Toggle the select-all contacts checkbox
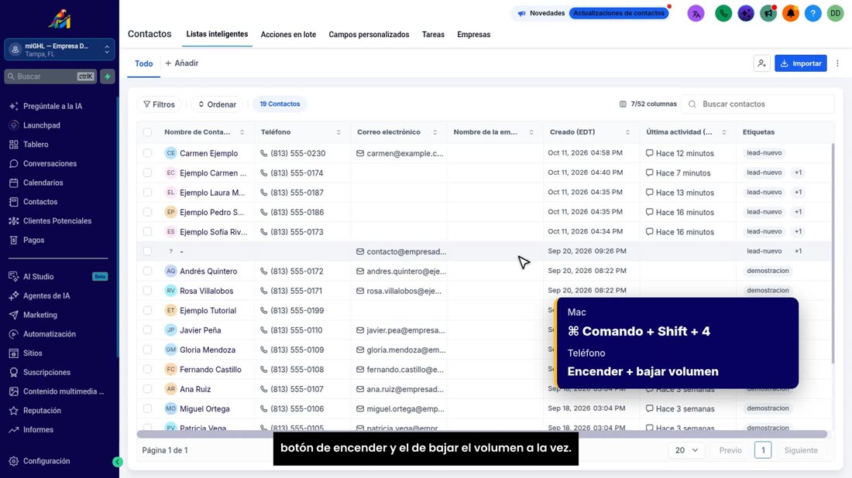The image size is (852, 478). click(x=147, y=131)
